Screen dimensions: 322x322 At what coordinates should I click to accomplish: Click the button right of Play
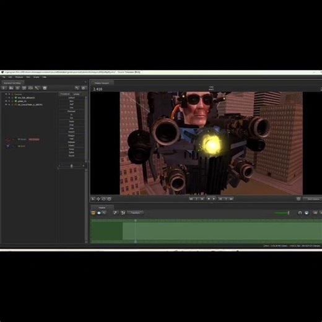tap(220, 199)
